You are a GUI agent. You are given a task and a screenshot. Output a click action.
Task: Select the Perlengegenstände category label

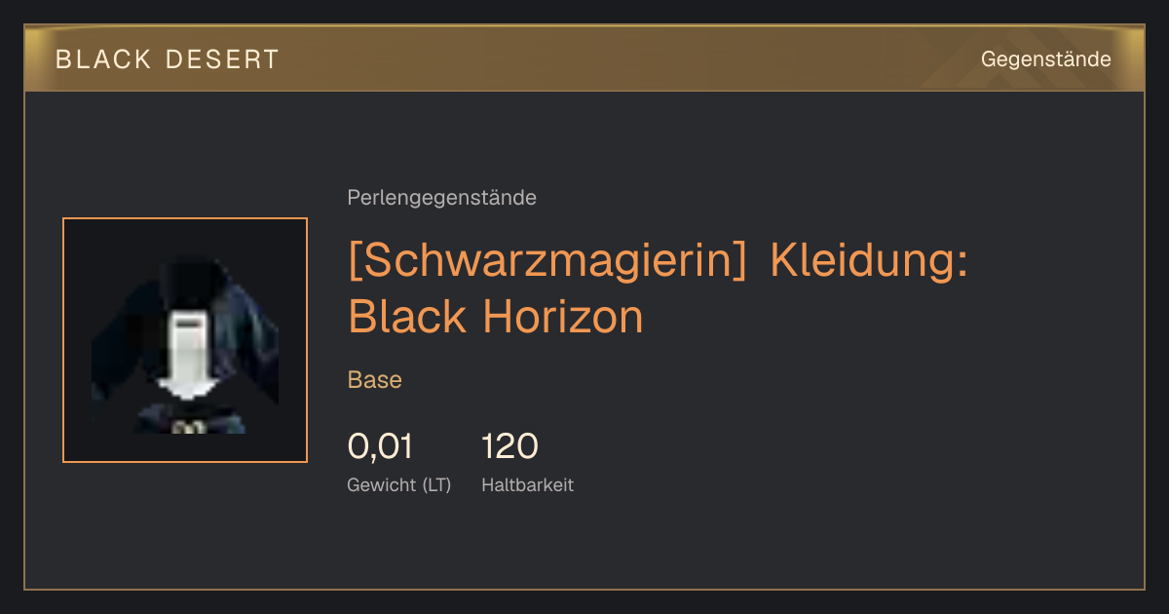pos(441,198)
